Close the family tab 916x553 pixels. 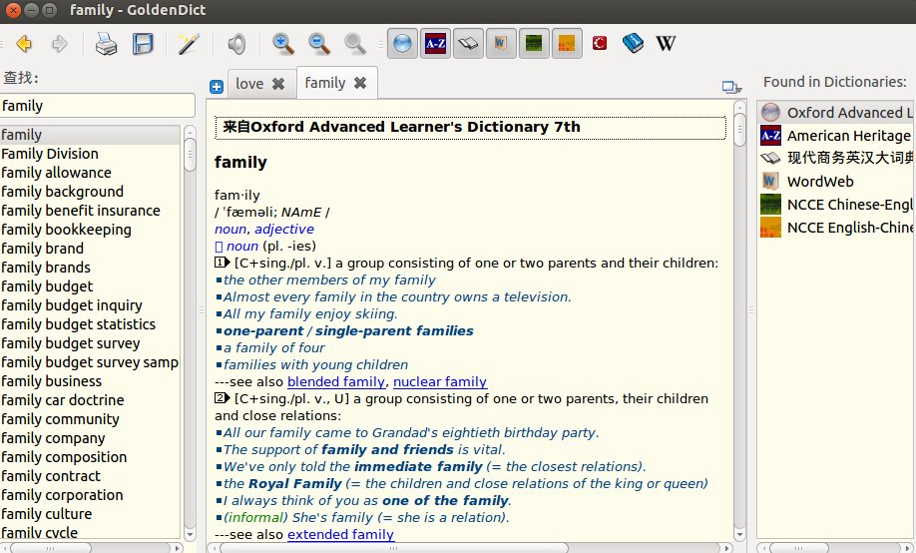click(360, 83)
